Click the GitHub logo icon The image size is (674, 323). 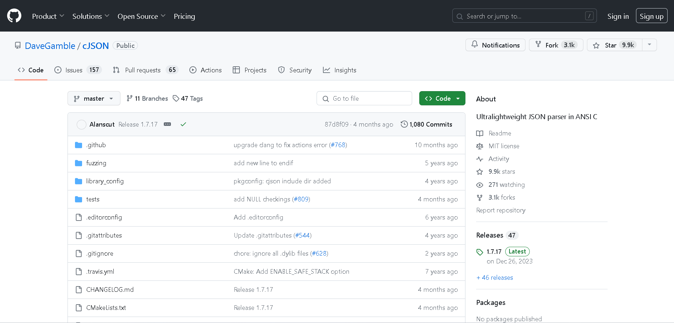(14, 16)
